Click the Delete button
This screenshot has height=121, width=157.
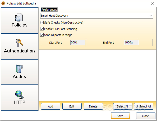click(x=93, y=106)
